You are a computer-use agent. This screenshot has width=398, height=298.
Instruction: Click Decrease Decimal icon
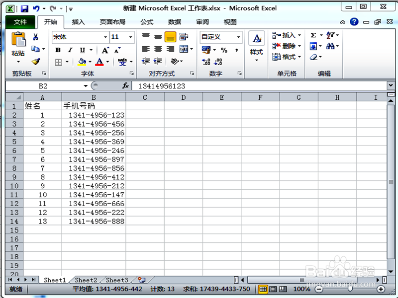click(x=218, y=62)
